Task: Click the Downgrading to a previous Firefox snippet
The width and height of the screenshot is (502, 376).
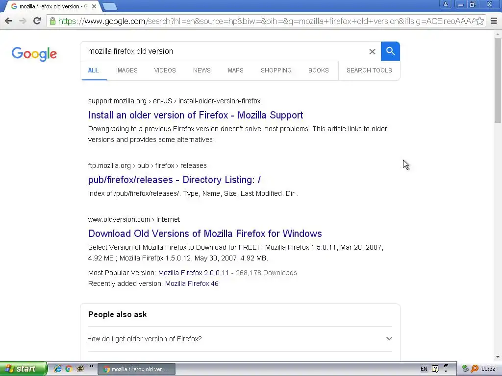Action: point(238,134)
